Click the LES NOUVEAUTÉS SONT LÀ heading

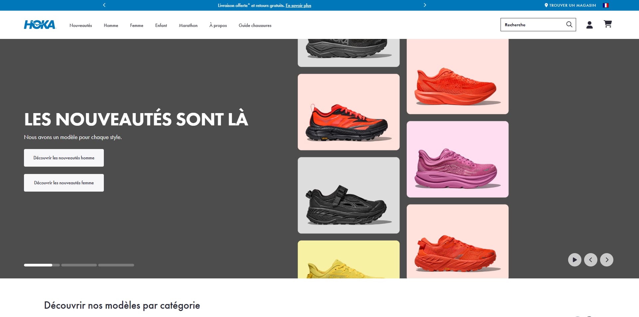pyautogui.click(x=136, y=119)
